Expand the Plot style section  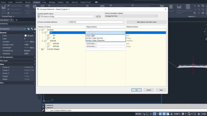[x=35, y=61]
